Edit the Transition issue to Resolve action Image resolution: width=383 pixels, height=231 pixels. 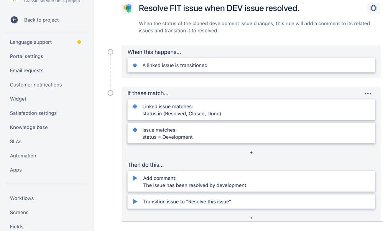(251, 202)
